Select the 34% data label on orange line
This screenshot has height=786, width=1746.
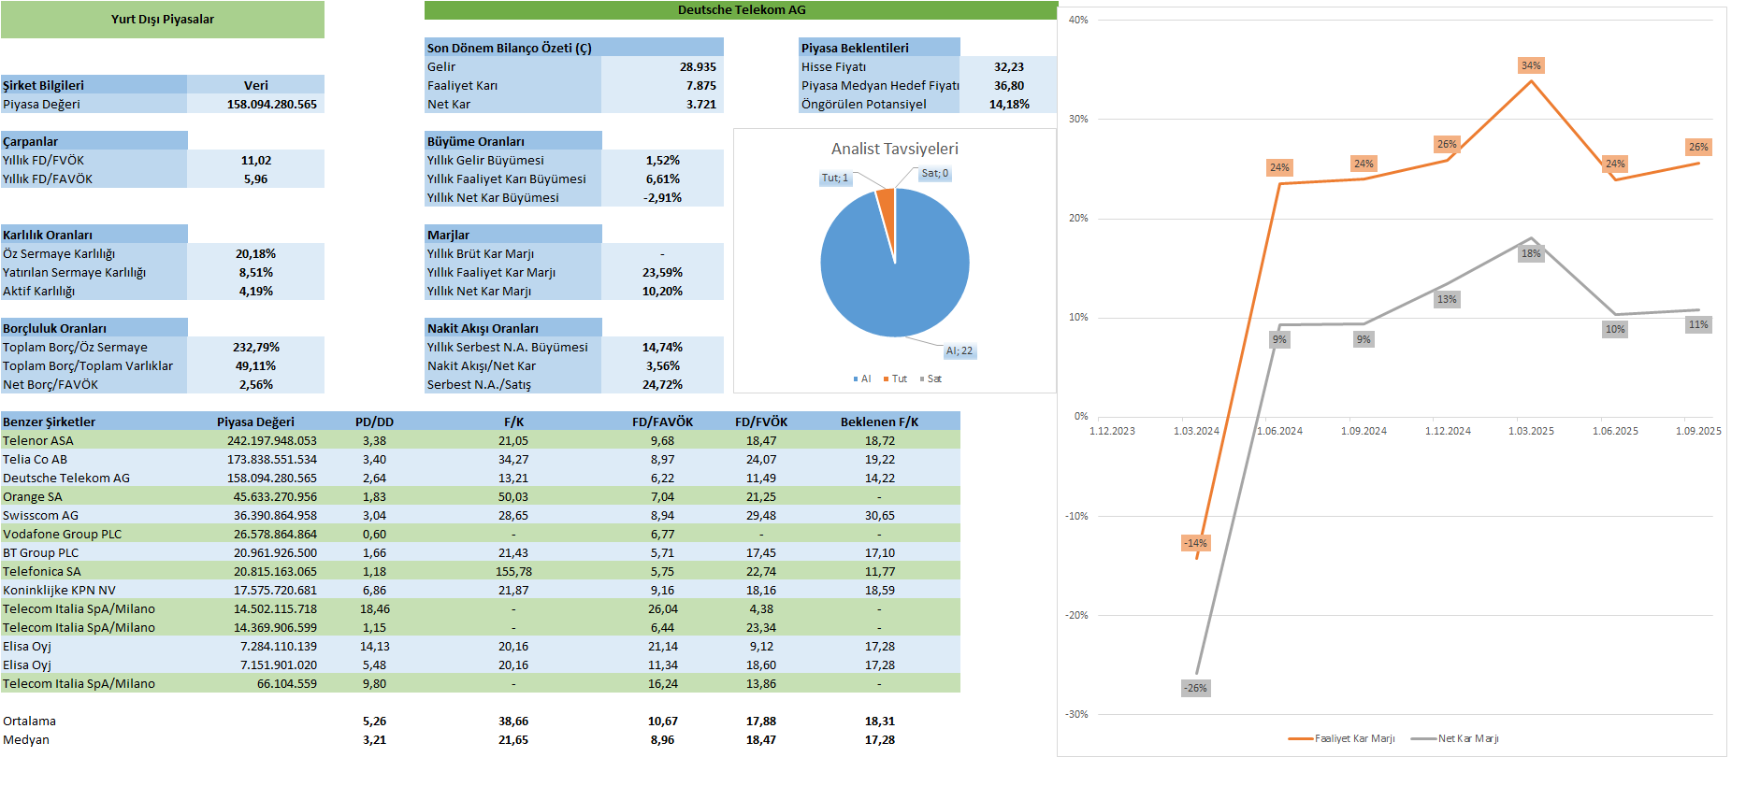(1530, 66)
